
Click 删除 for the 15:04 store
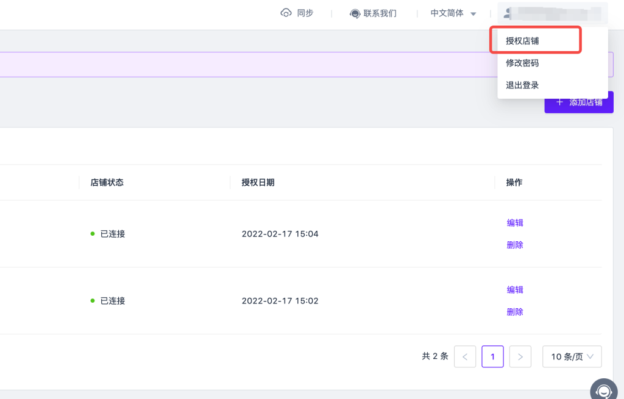point(515,245)
